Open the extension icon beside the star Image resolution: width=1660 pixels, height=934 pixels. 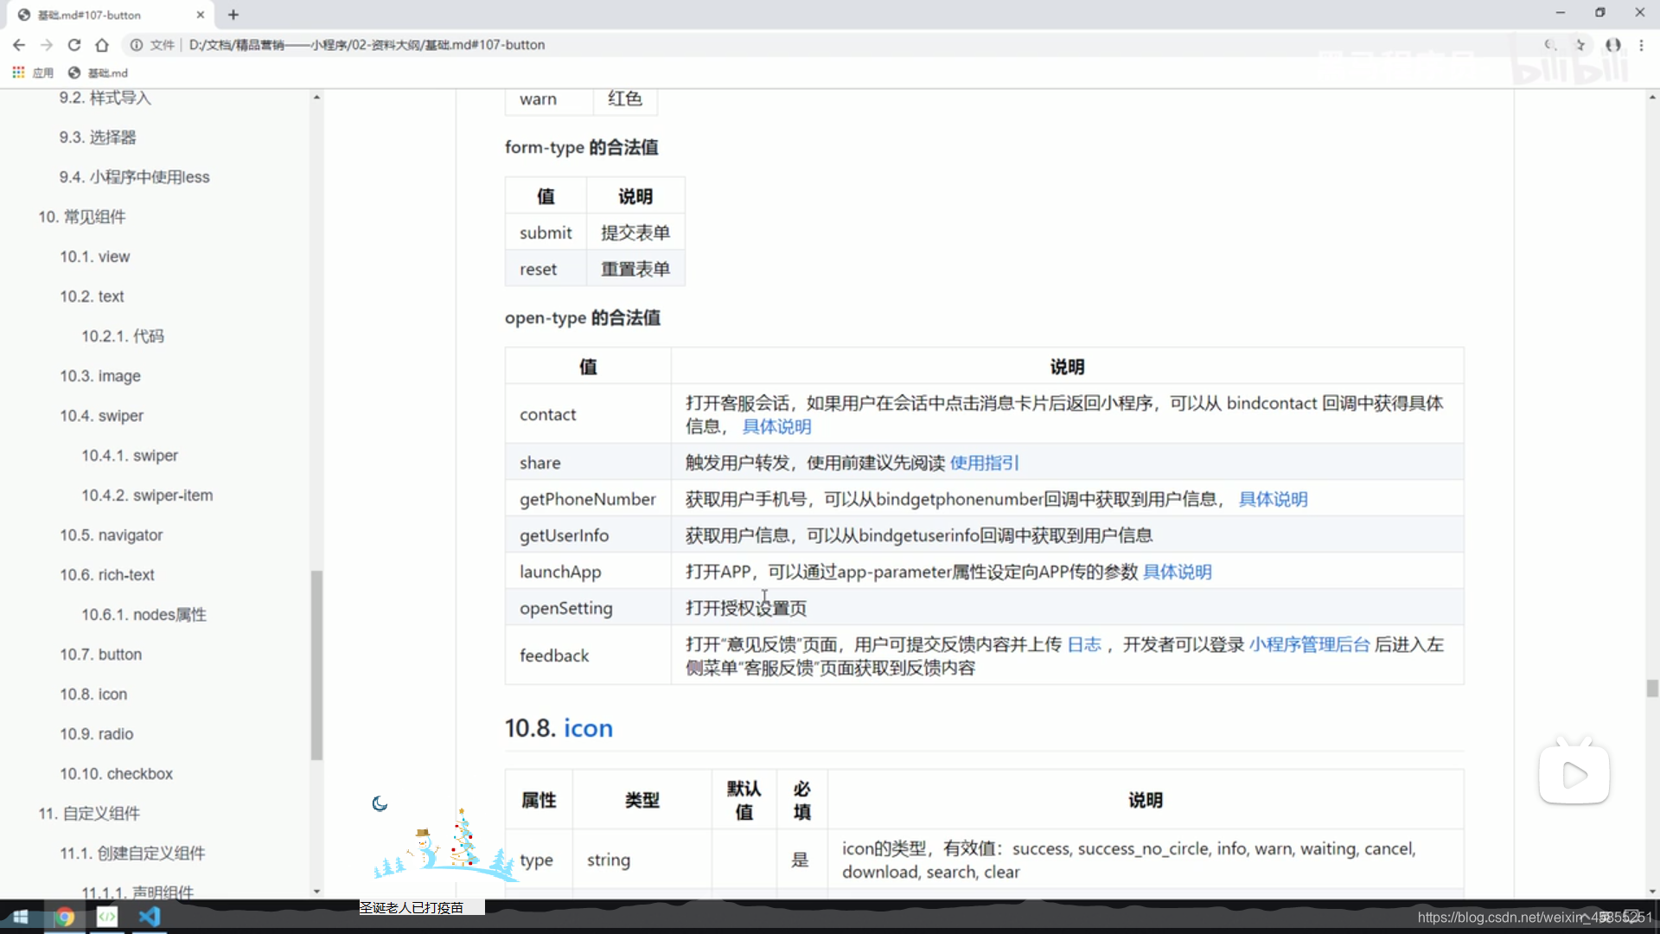[x=1613, y=45]
